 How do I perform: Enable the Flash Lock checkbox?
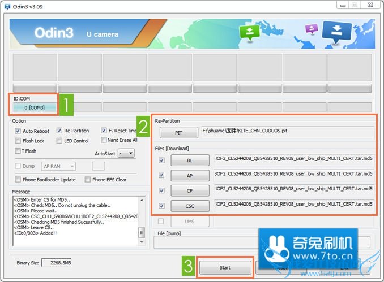[x=18, y=141]
